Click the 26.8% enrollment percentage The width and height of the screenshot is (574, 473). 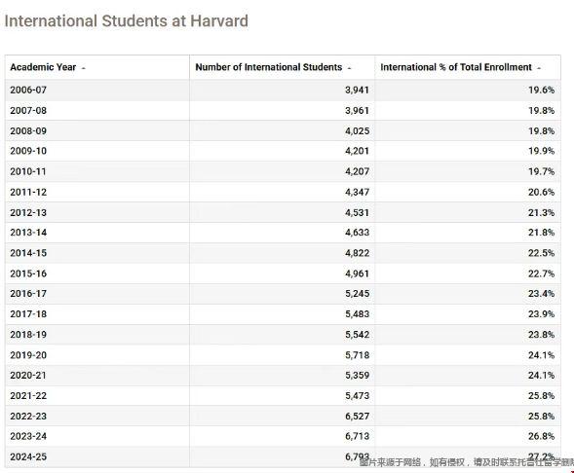tap(541, 436)
